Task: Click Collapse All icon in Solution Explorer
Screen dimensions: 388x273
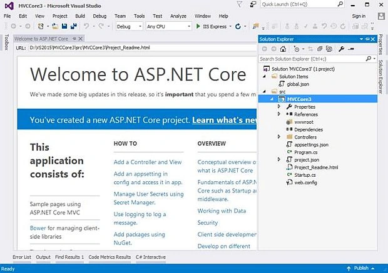Action: point(320,49)
